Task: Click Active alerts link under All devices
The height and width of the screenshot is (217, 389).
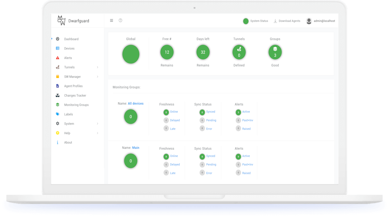Action: [246, 112]
